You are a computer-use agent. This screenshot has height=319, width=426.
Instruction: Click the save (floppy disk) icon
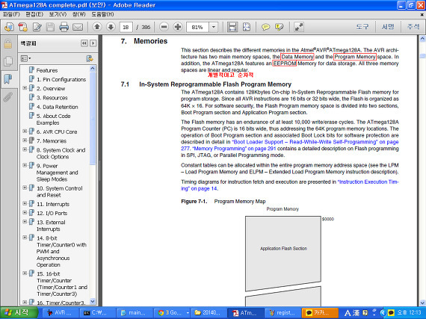51,27
